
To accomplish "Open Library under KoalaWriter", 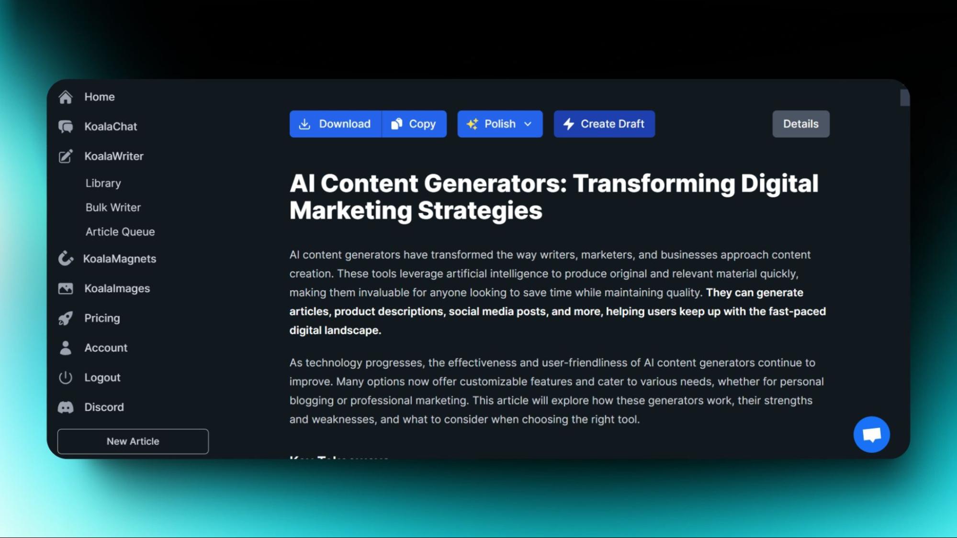I will point(102,183).
